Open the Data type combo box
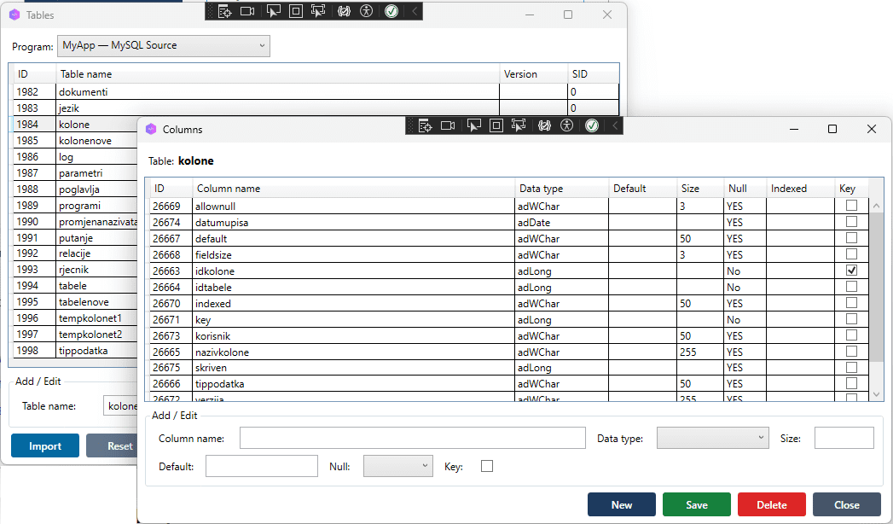Viewport: 893px width, 524px height. [712, 437]
